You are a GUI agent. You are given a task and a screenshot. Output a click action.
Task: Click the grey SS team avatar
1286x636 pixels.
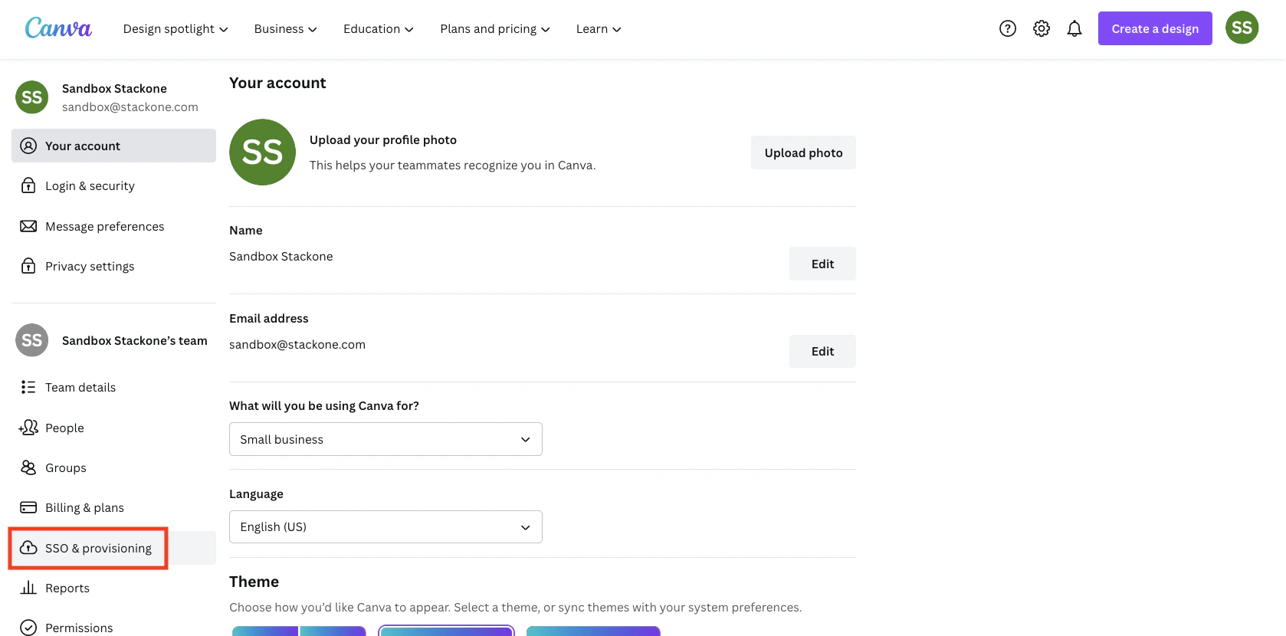32,340
